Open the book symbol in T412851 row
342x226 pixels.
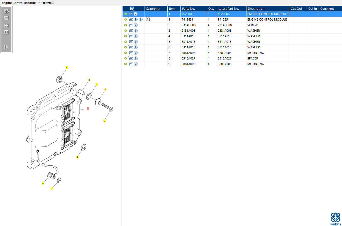click(x=148, y=19)
